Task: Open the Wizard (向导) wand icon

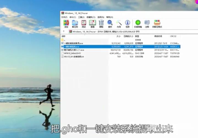Action: (119, 24)
